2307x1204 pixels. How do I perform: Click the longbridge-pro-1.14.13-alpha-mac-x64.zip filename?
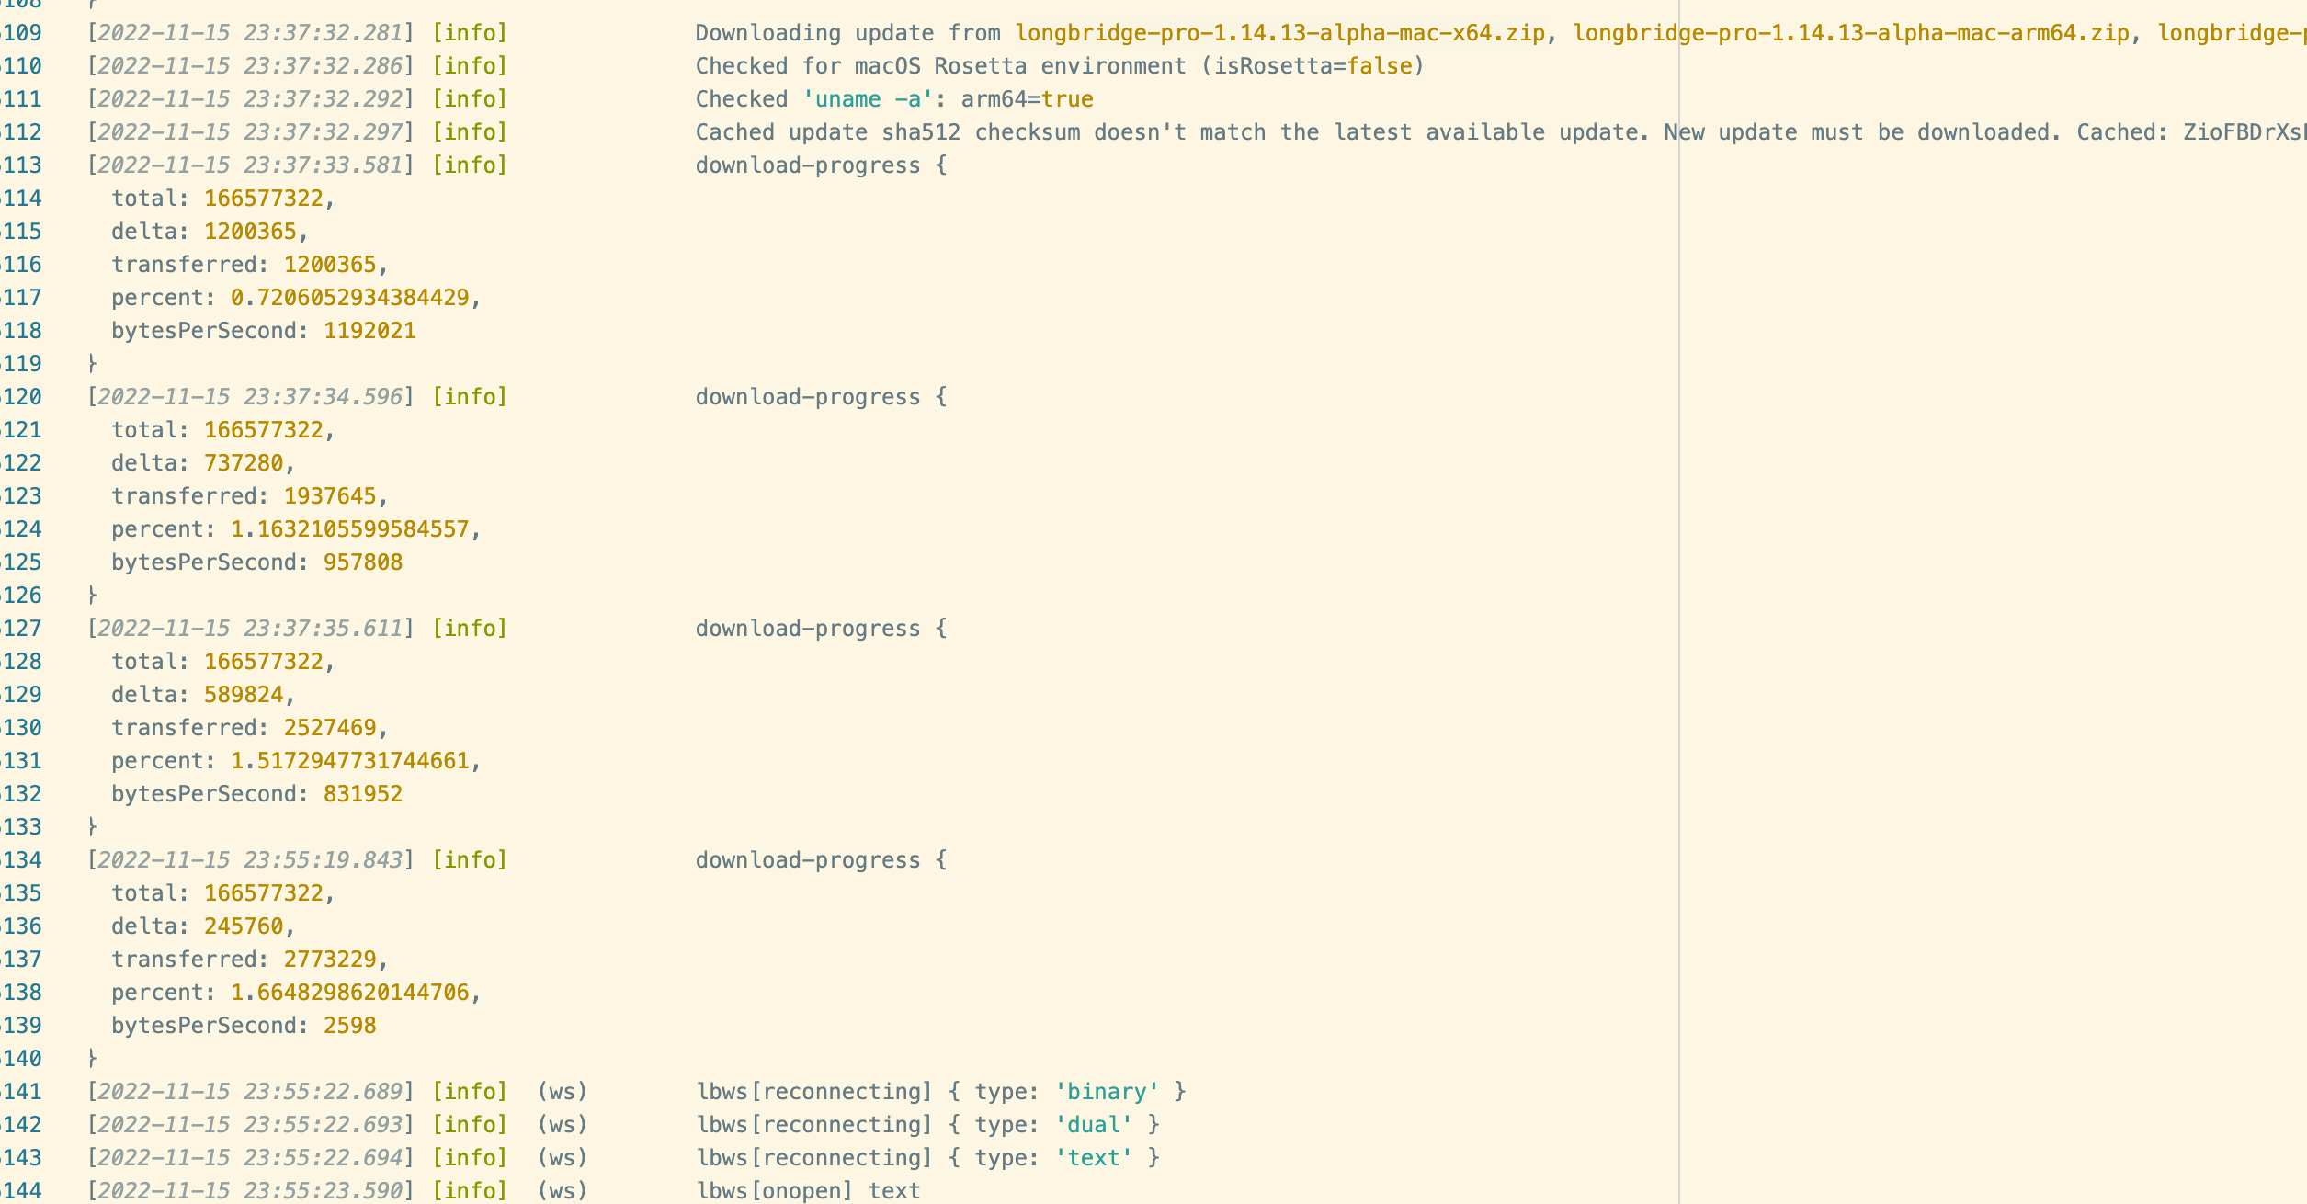point(1280,33)
